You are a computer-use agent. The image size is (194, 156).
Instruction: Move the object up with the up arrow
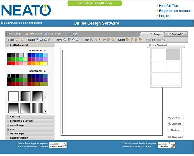(73, 40)
